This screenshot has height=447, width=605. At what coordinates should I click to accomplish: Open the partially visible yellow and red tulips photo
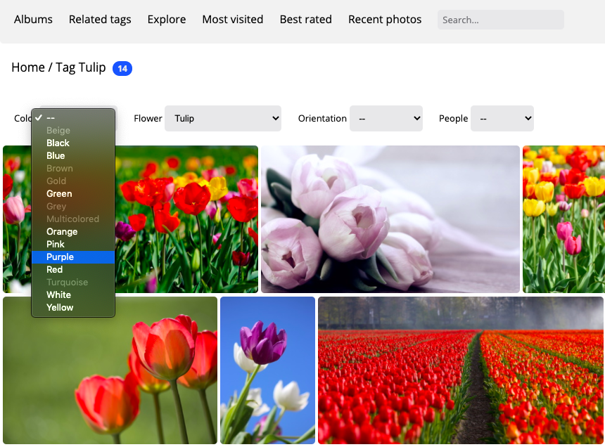tap(563, 219)
